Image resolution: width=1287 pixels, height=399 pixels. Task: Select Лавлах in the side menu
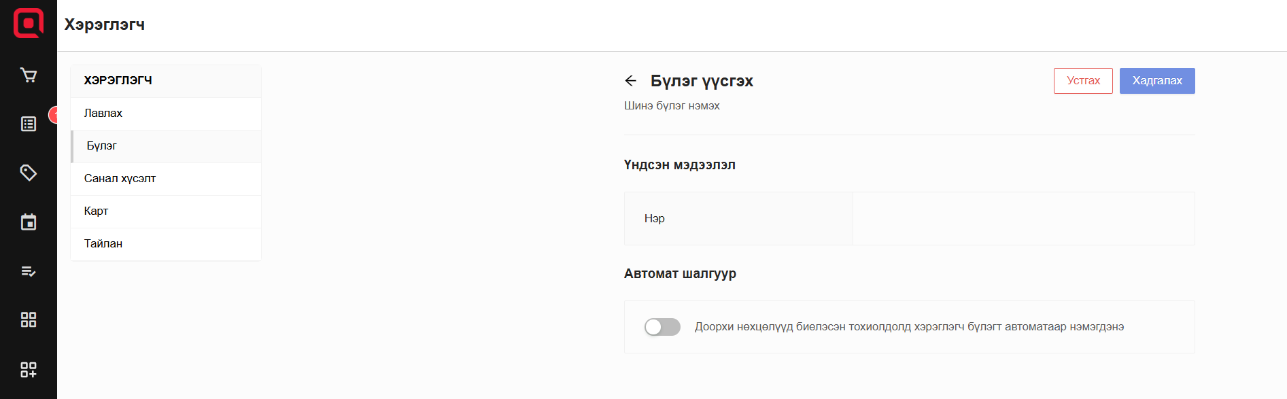click(103, 114)
